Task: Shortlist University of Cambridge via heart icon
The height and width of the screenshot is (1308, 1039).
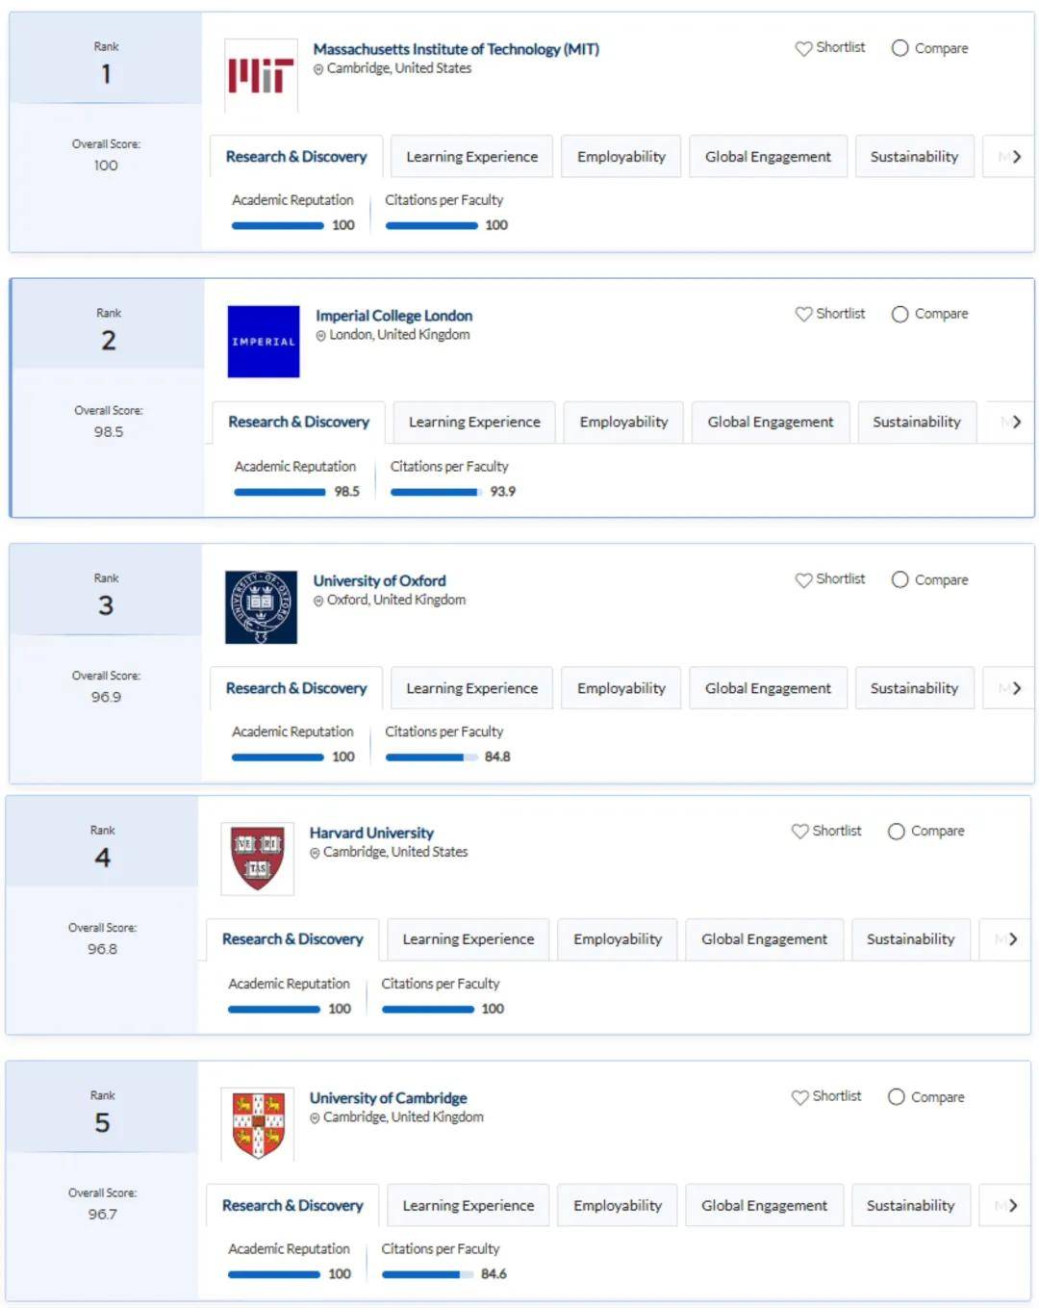Action: (799, 1097)
